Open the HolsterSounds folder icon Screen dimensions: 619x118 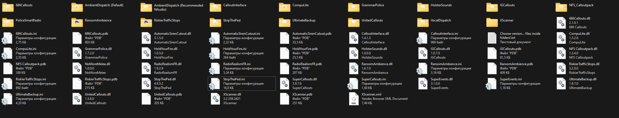[423, 7]
